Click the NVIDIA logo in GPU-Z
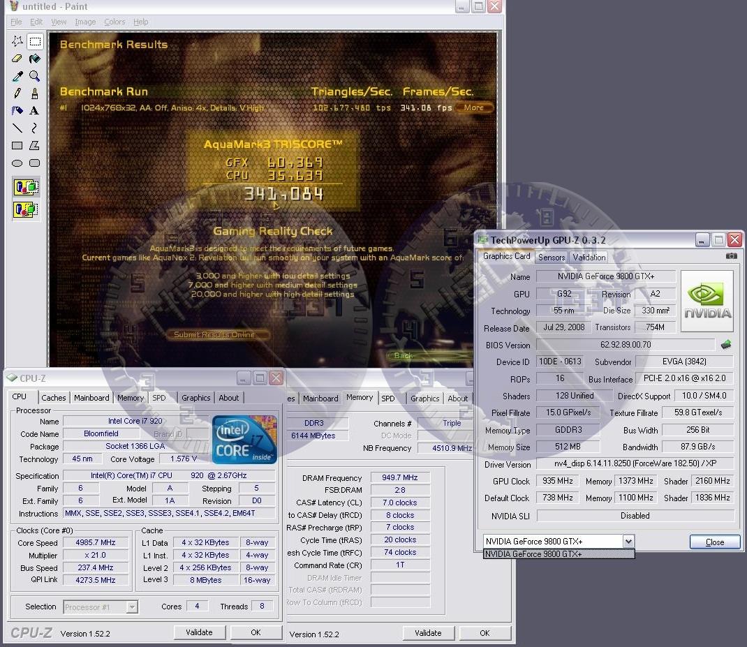The width and height of the screenshot is (747, 647). 707,301
